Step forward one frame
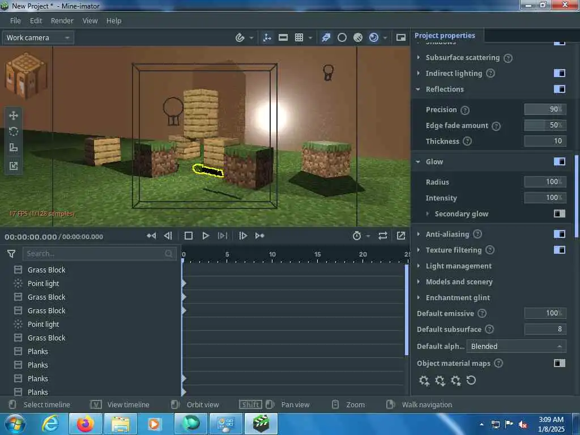The height and width of the screenshot is (435, 580). pos(243,236)
